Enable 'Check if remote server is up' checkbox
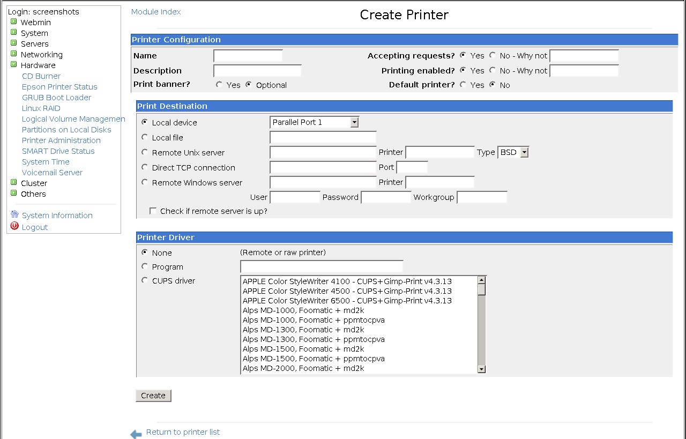 point(153,211)
